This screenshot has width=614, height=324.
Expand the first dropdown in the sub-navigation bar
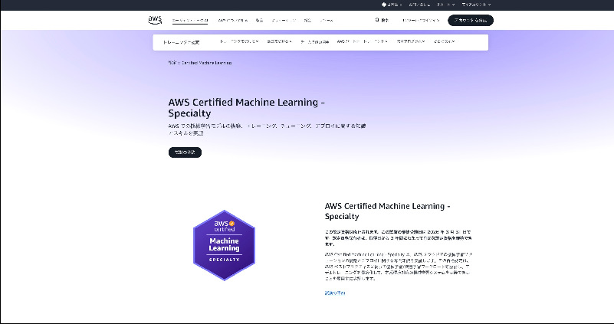238,42
